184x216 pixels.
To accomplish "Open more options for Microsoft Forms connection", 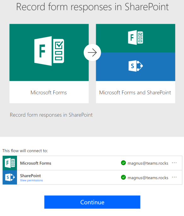I will pyautogui.click(x=174, y=163).
